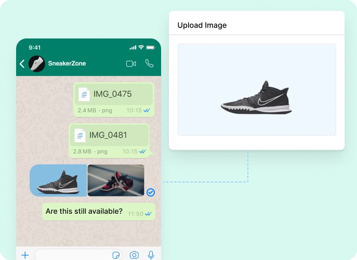Start a video call with SneakerZone
Image resolution: width=357 pixels, height=260 pixels.
pyautogui.click(x=131, y=64)
